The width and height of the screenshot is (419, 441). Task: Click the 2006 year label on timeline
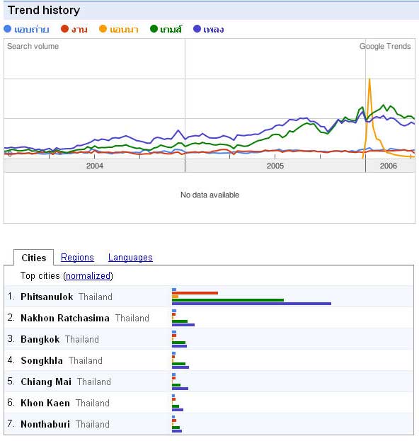389,166
